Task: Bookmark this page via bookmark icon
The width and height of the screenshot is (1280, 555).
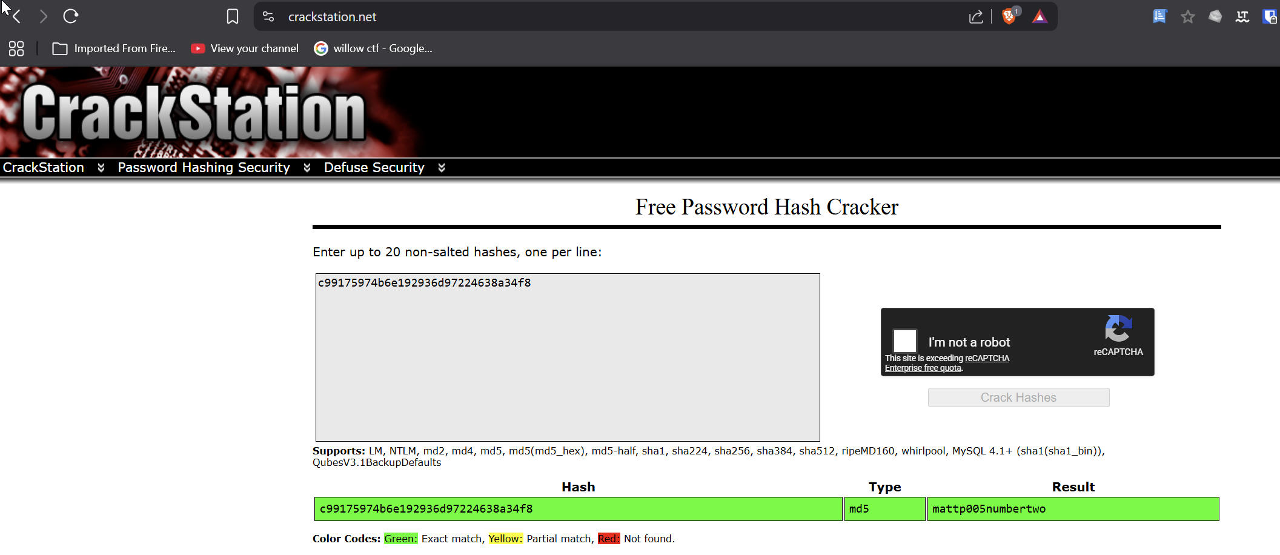Action: (x=233, y=16)
